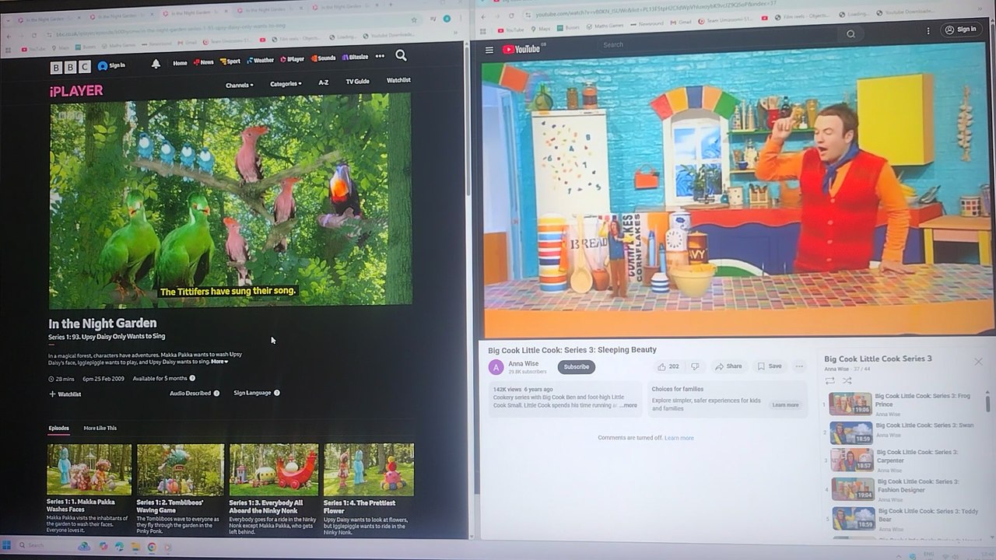
Task: Toggle playlist shuffle
Action: click(847, 380)
